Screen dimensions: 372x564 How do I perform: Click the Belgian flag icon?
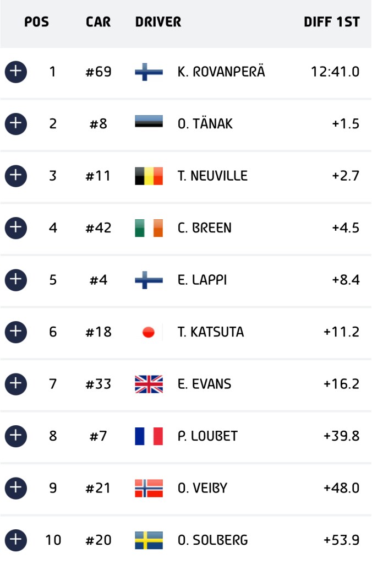(x=149, y=176)
